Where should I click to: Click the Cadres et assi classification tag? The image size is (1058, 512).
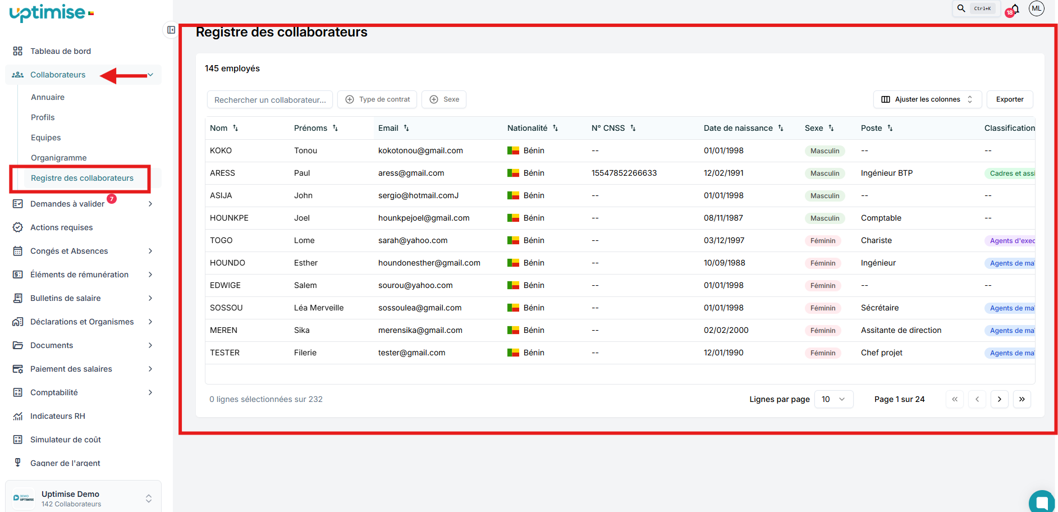point(1010,173)
